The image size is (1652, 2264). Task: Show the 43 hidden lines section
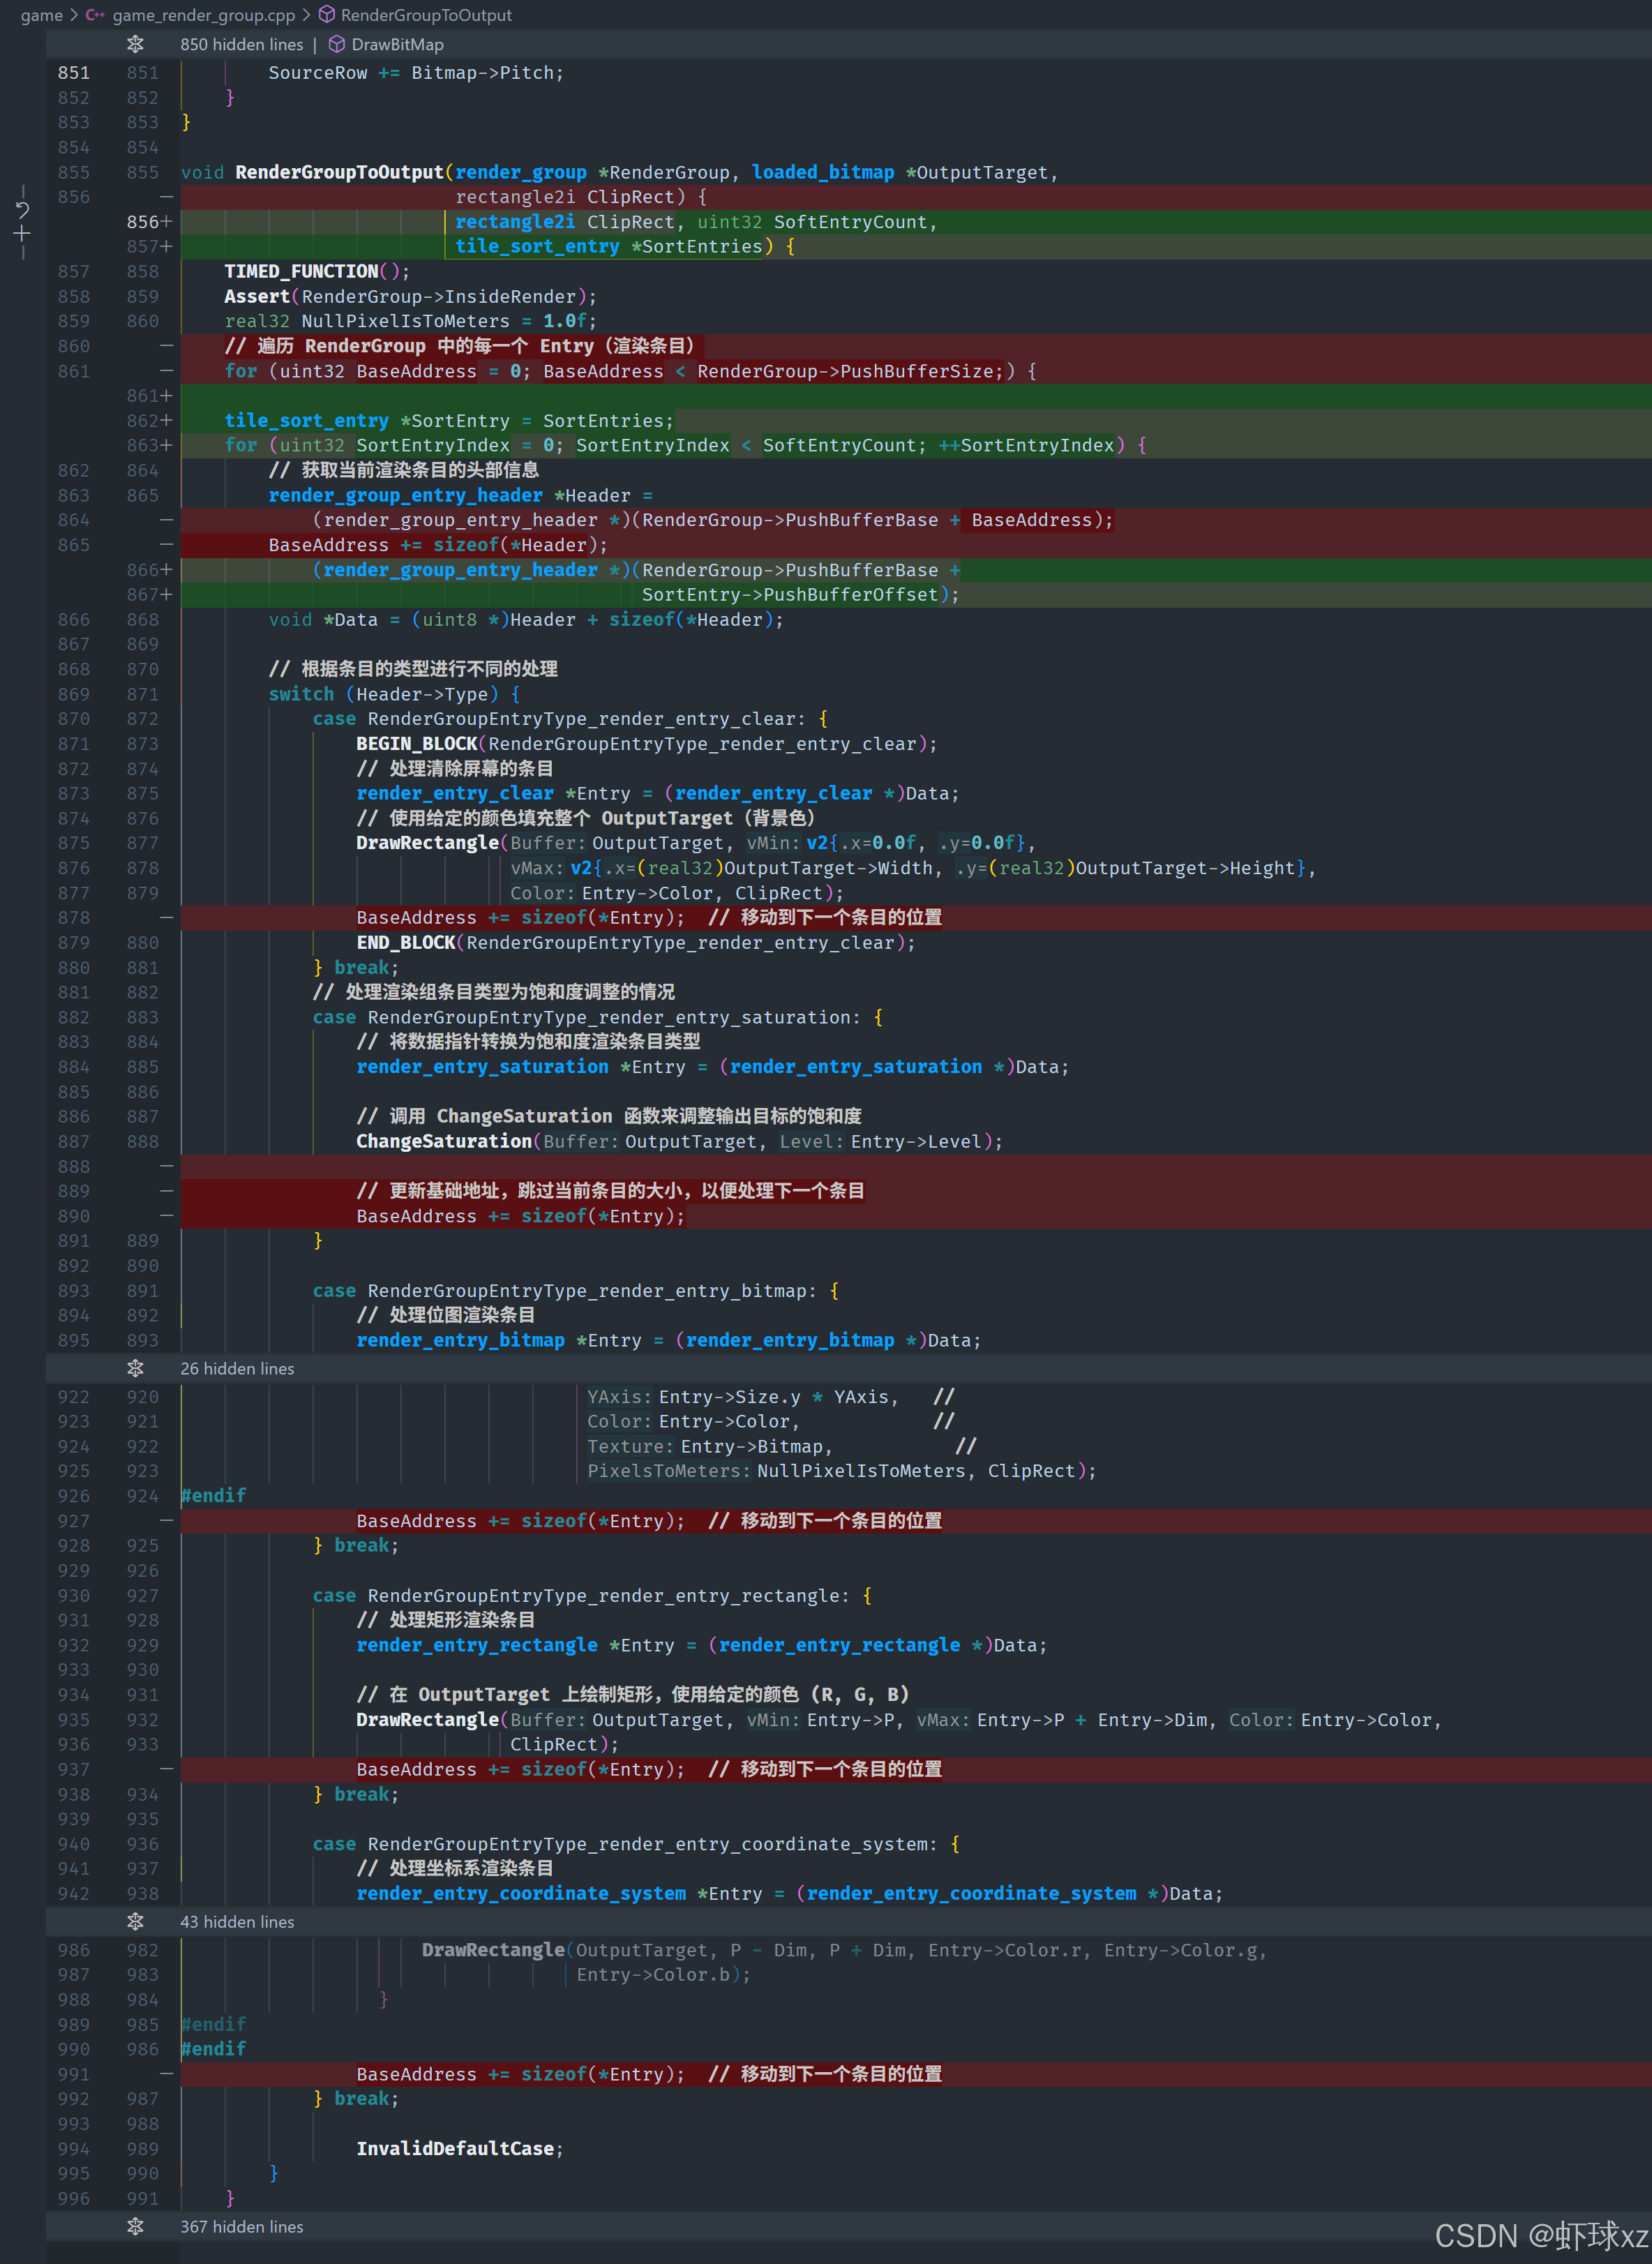[x=237, y=1921]
